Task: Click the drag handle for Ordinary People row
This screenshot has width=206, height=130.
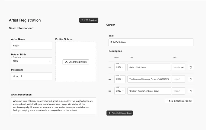Action: click(110, 91)
